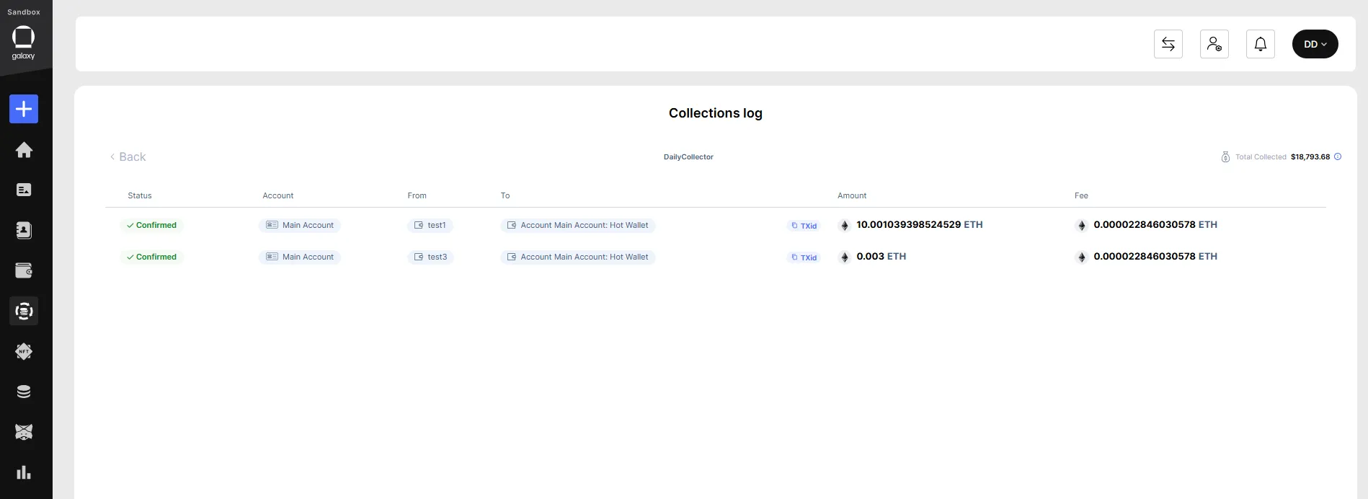Click Confirmed status in test1 row
This screenshot has height=499, width=1368.
click(151, 225)
